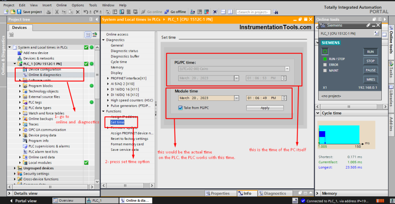Click the Upload from device icon

click(122, 12)
